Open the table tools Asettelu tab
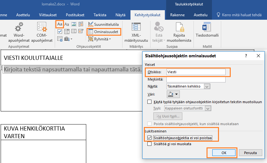The height and width of the screenshot is (163, 267). coord(200,15)
